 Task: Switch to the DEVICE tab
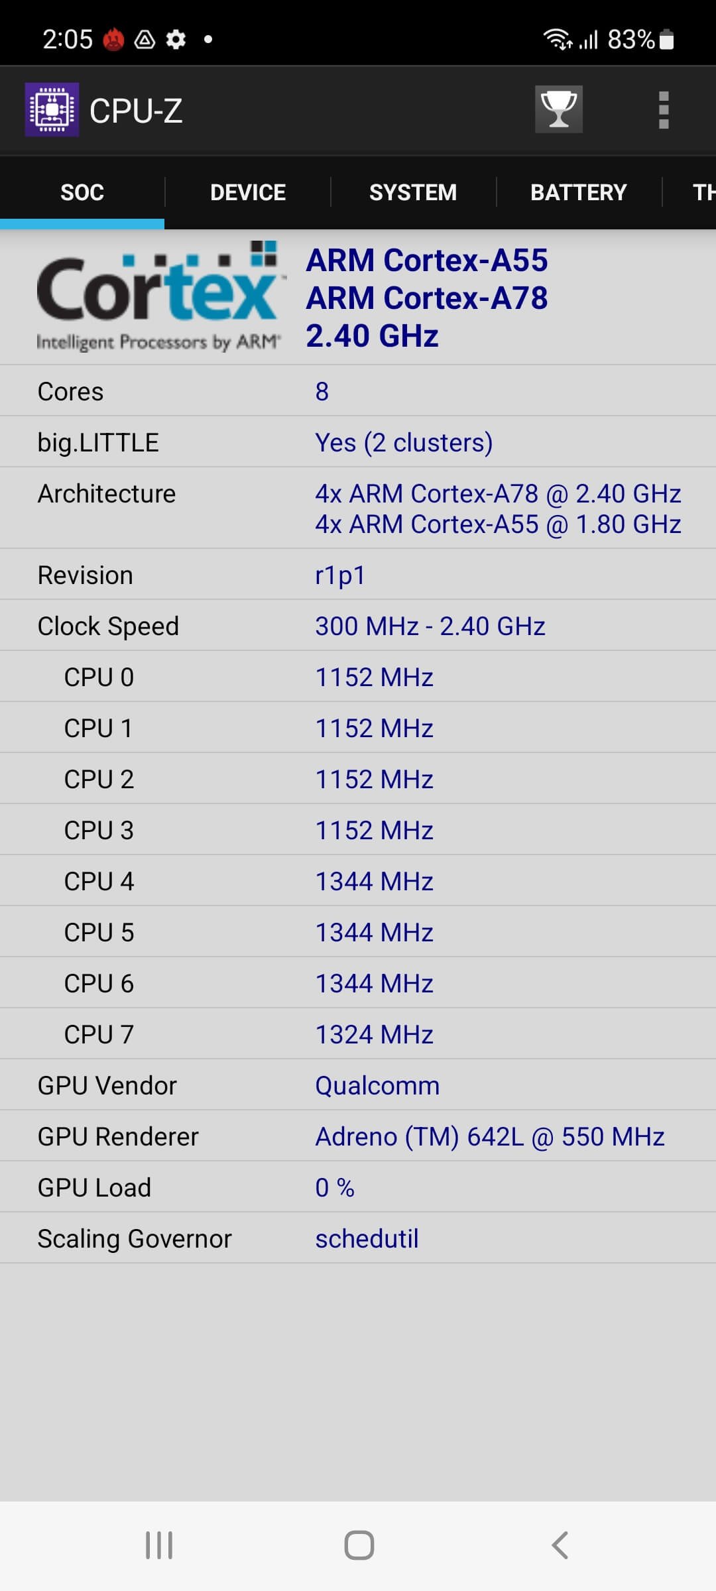(248, 192)
